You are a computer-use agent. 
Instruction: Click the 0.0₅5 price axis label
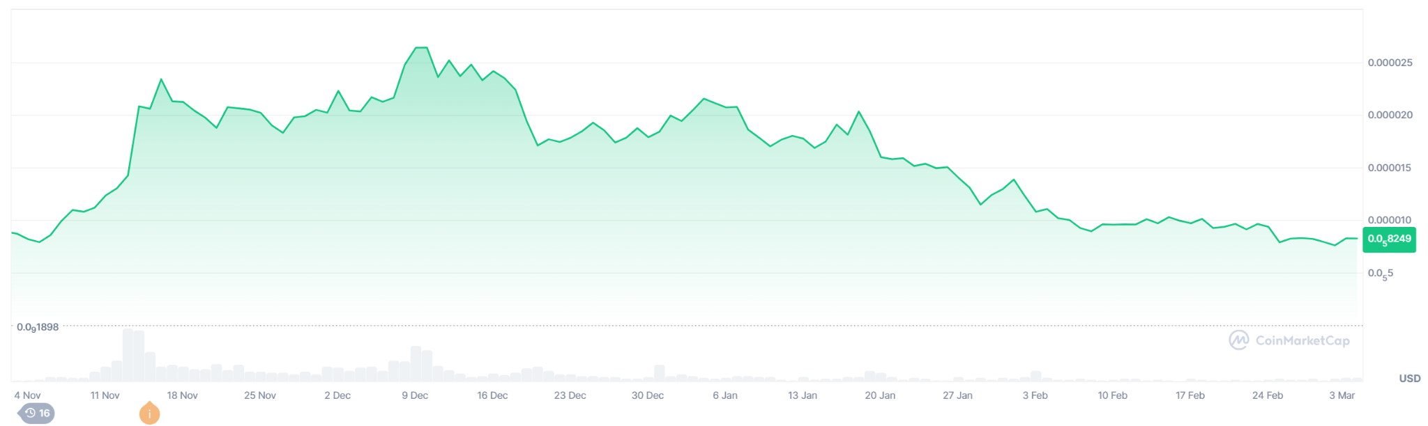coord(1381,274)
